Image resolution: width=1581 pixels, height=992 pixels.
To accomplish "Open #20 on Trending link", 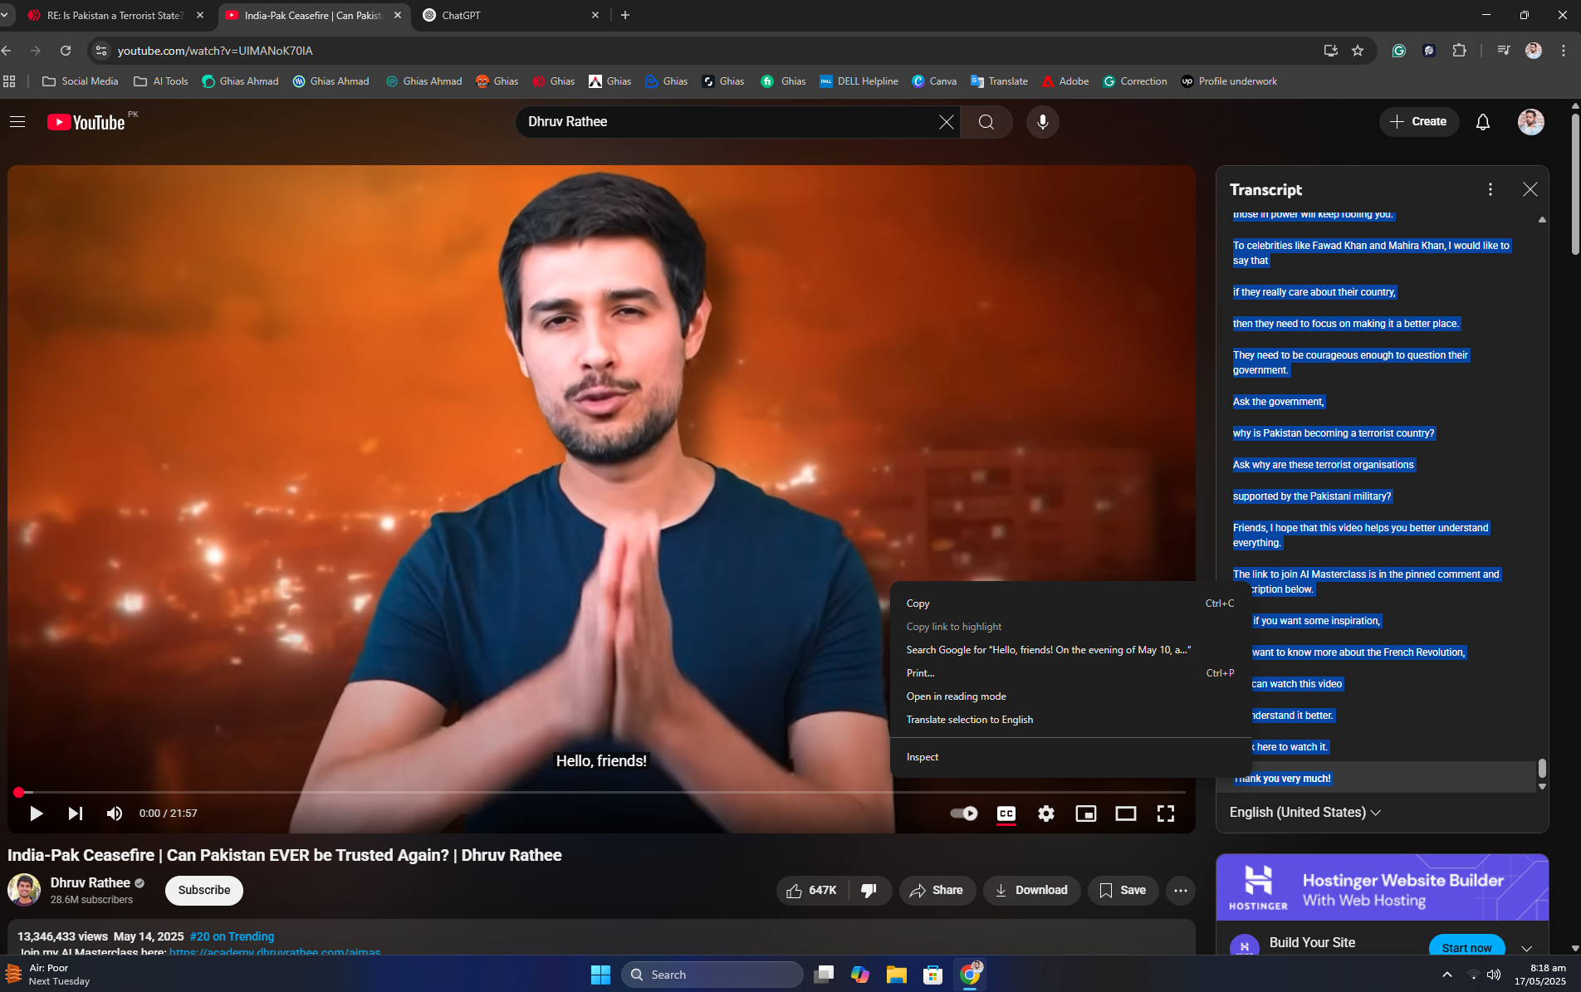I will click(232, 936).
